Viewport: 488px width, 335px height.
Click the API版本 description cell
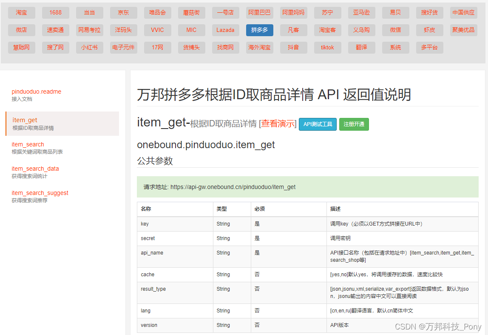point(403,325)
